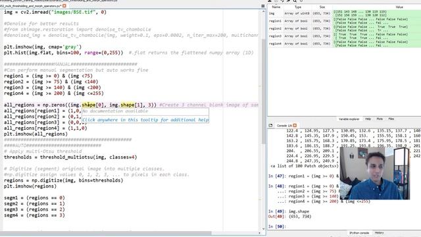Switch to the Variable explorer tab
The height and width of the screenshot is (237, 421).
pos(349,119)
